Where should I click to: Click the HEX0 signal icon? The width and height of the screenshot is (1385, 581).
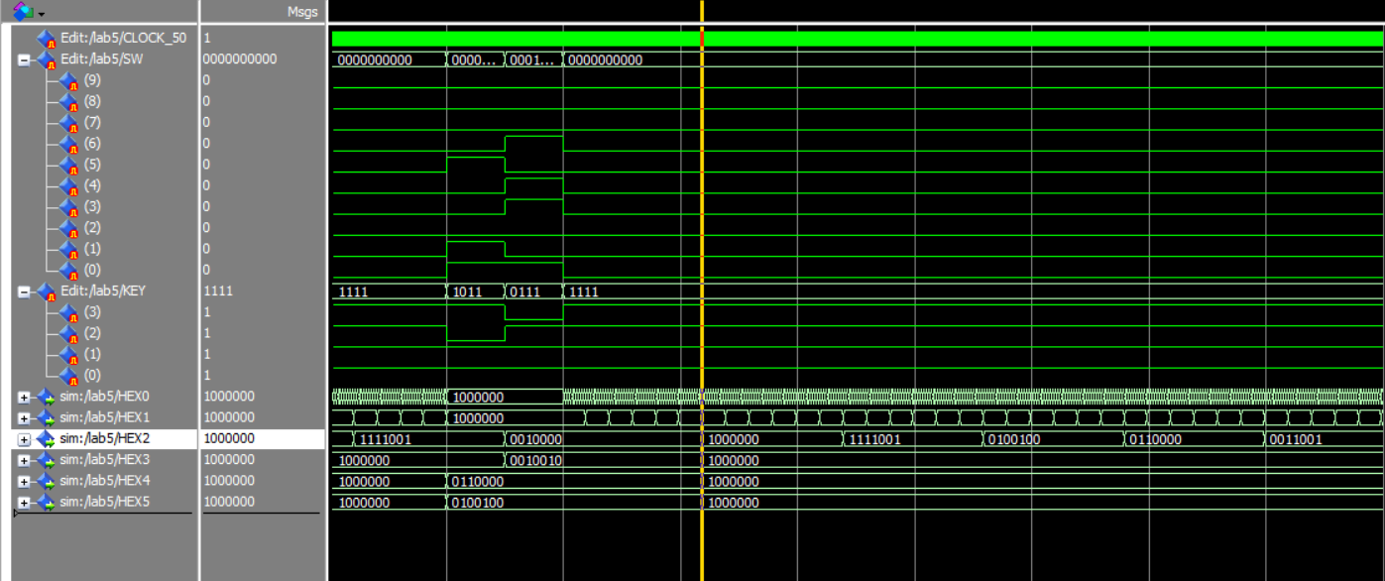pos(47,397)
